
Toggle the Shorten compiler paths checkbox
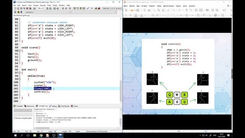[x=15, y=118]
